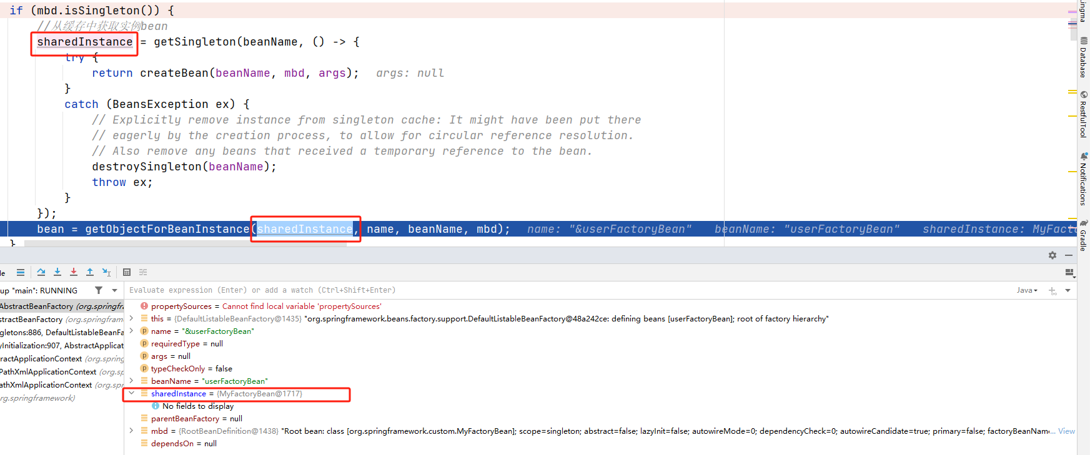Click the Layout Settings icon

pyautogui.click(x=1069, y=273)
